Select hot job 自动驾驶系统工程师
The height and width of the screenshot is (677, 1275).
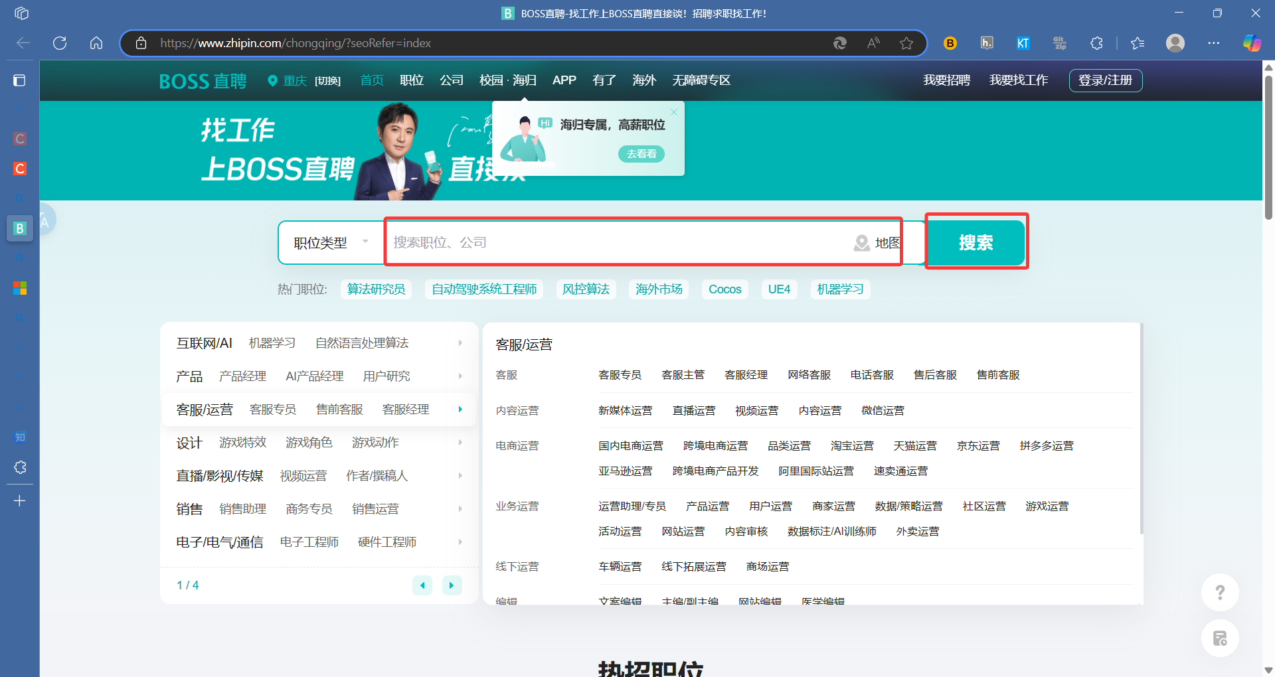pyautogui.click(x=484, y=289)
